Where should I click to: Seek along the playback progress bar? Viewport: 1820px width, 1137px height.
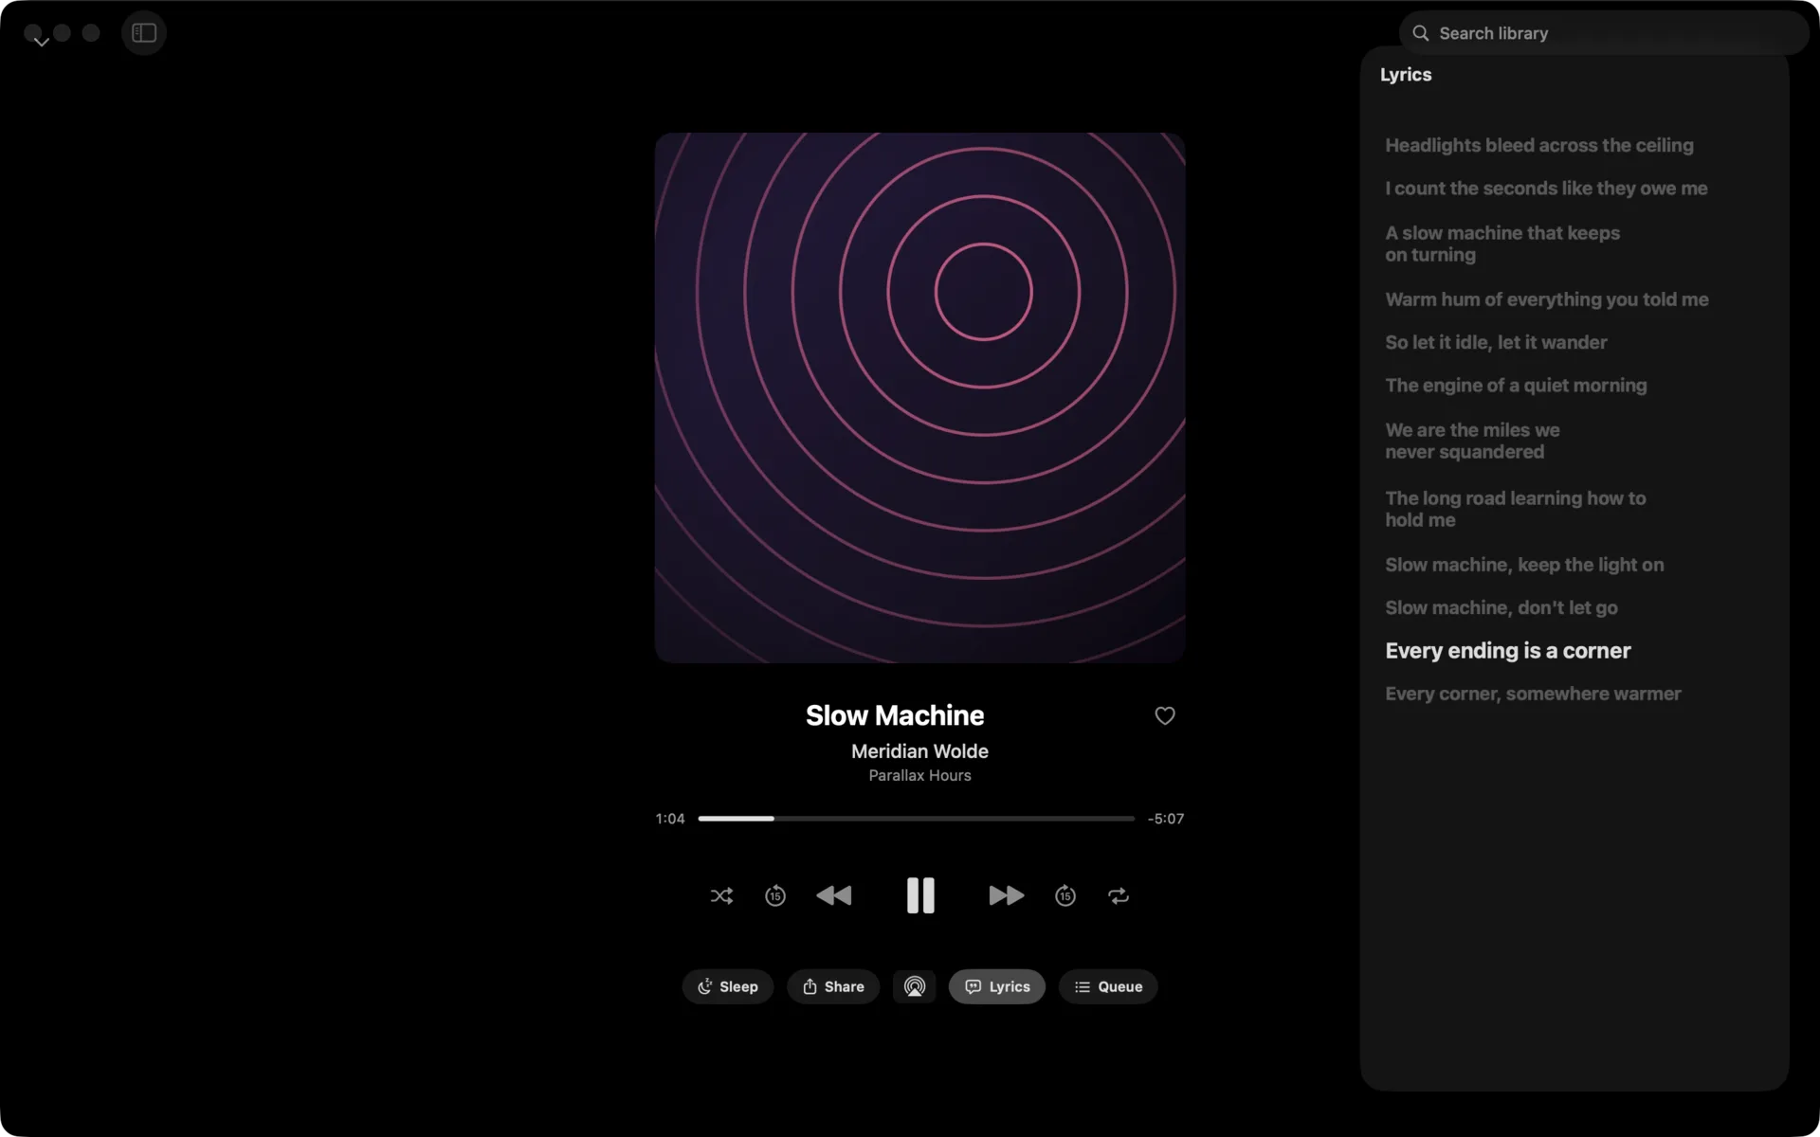click(916, 819)
